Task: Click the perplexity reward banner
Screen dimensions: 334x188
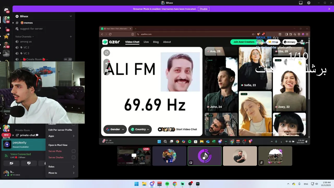Action: (x=24, y=144)
